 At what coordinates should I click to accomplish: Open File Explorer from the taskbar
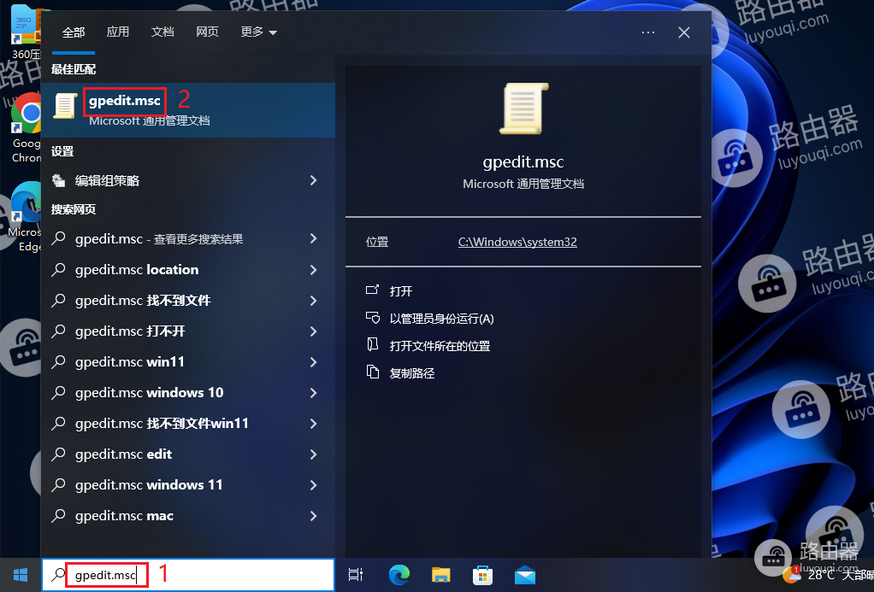tap(441, 575)
